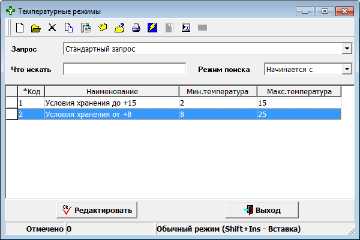The width and height of the screenshot is (360, 240).
Task: Print the list with printer icon
Action: (x=136, y=28)
